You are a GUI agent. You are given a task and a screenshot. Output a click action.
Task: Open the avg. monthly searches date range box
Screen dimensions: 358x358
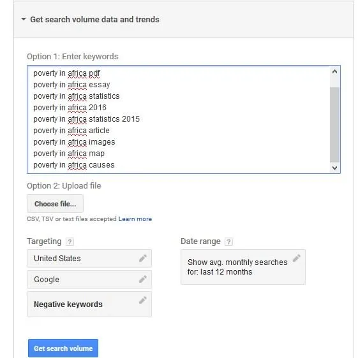point(243,267)
